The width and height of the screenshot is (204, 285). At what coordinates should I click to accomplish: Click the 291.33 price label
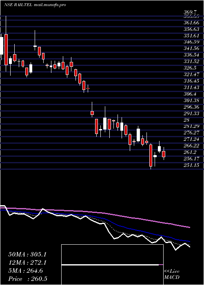[x=192, y=113]
